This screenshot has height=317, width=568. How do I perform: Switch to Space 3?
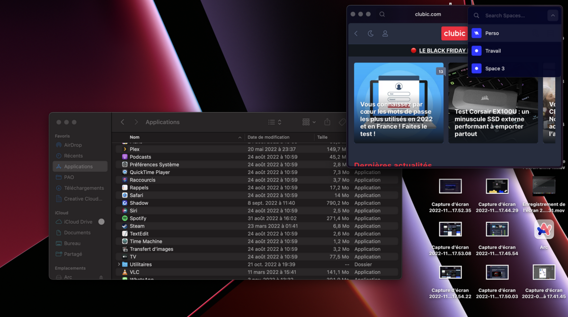click(x=515, y=69)
